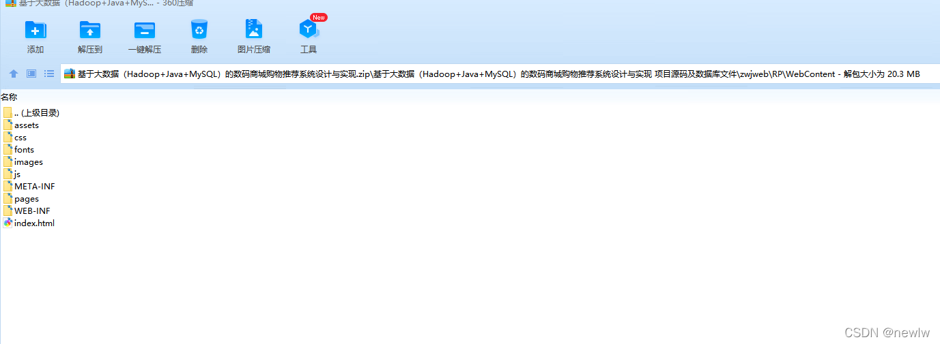Select the pages folder
940x344 pixels.
pos(21,199)
